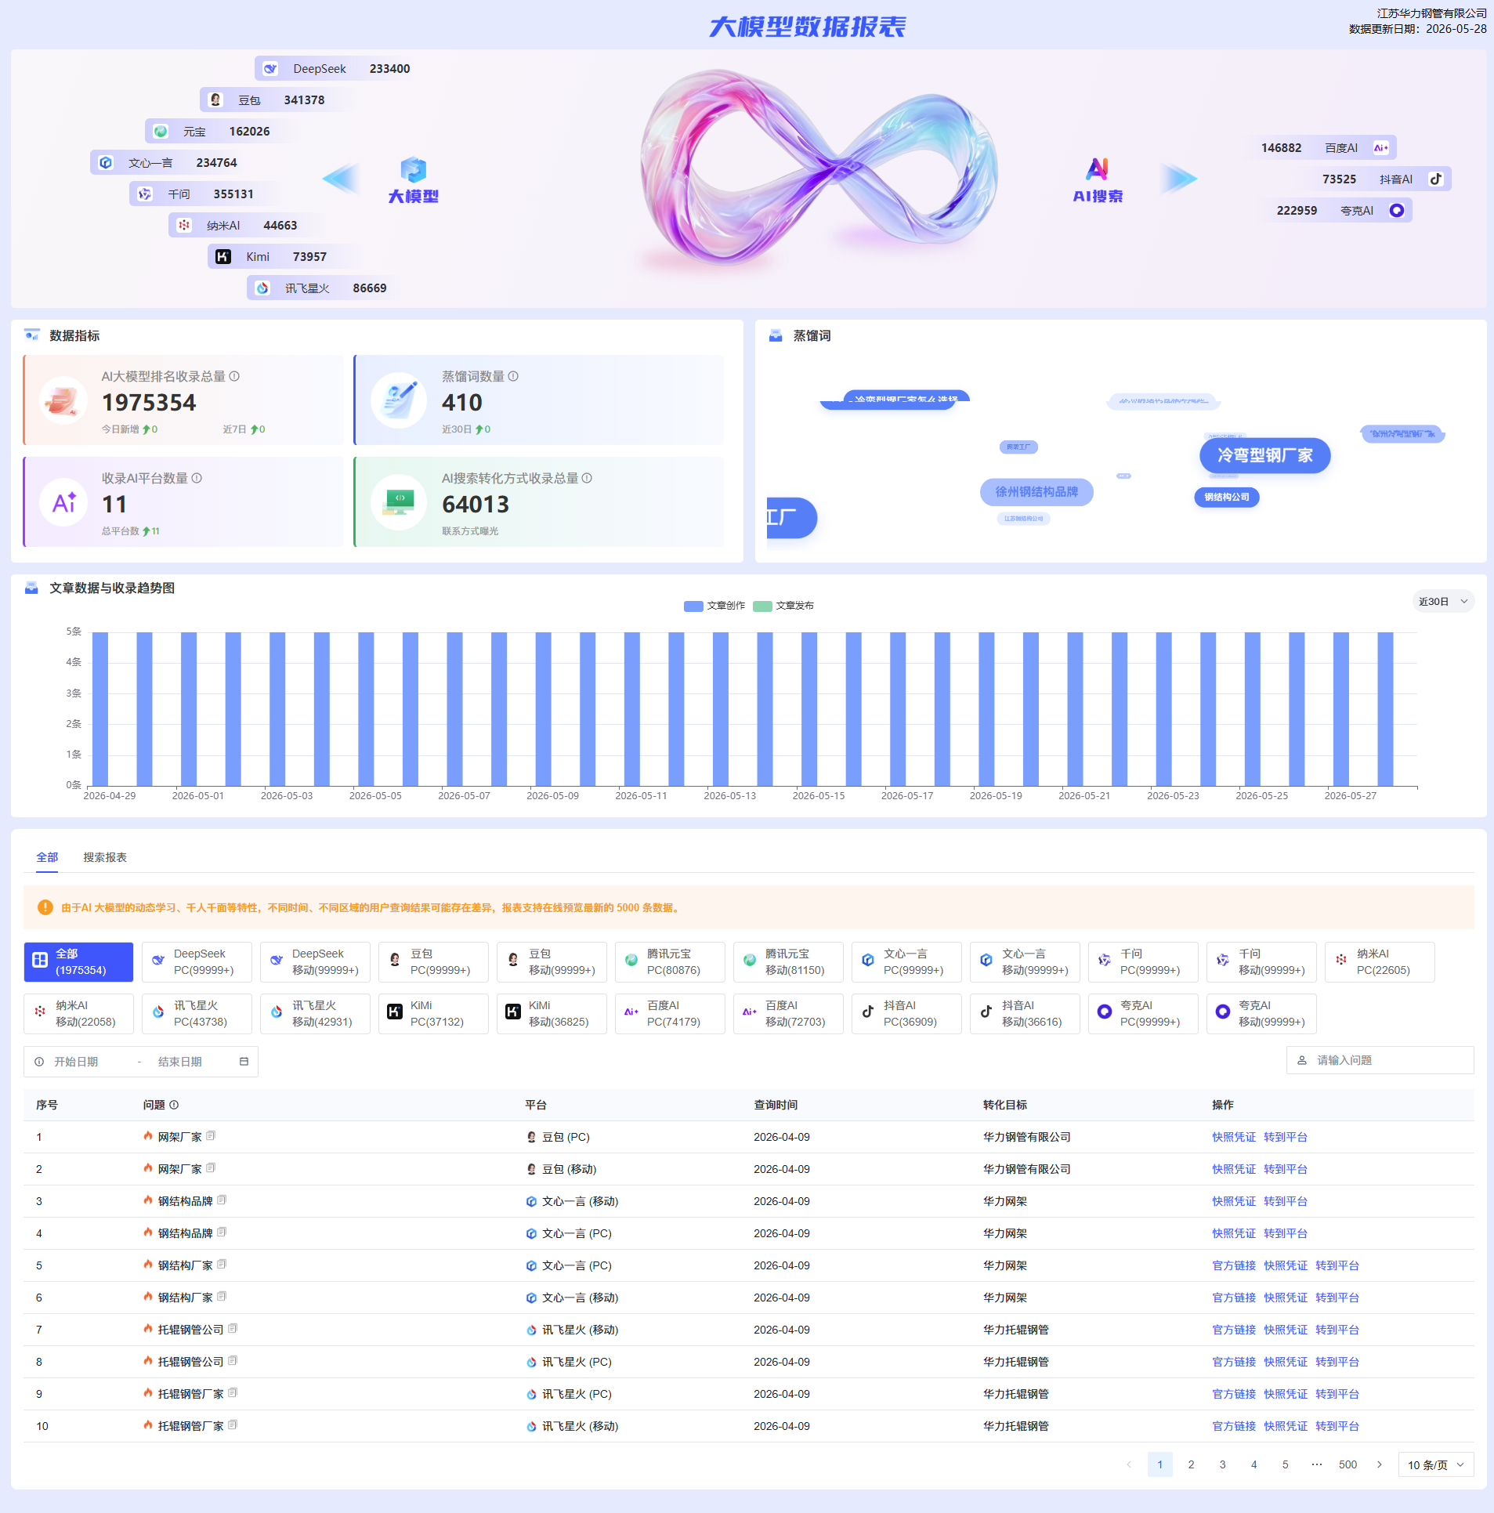This screenshot has width=1494, height=1513.
Task: Copy the question text in table row 10
Action: (233, 1425)
